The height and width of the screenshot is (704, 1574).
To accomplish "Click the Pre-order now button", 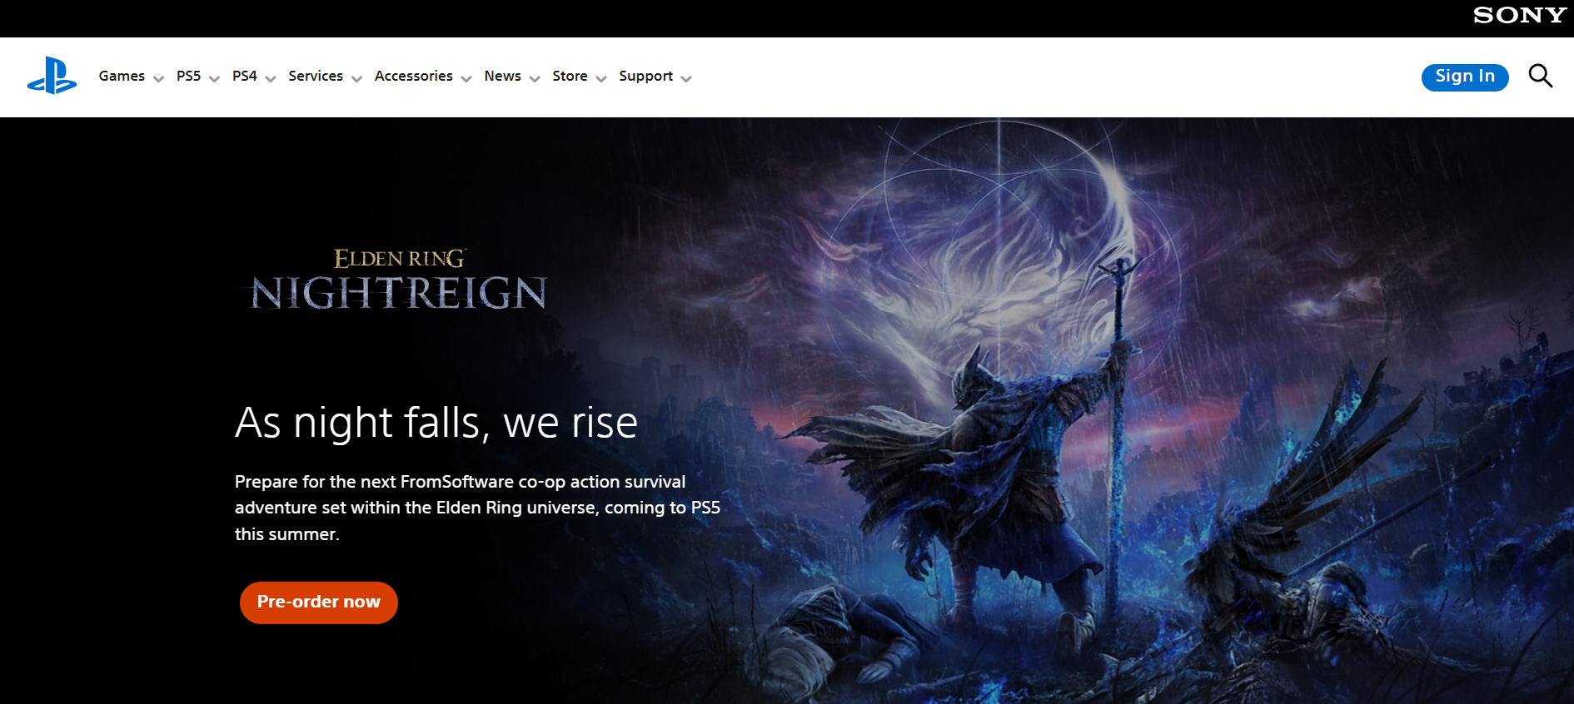I will click(x=319, y=602).
